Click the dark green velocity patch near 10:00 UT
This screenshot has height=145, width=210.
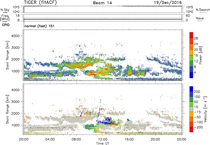point(90,126)
